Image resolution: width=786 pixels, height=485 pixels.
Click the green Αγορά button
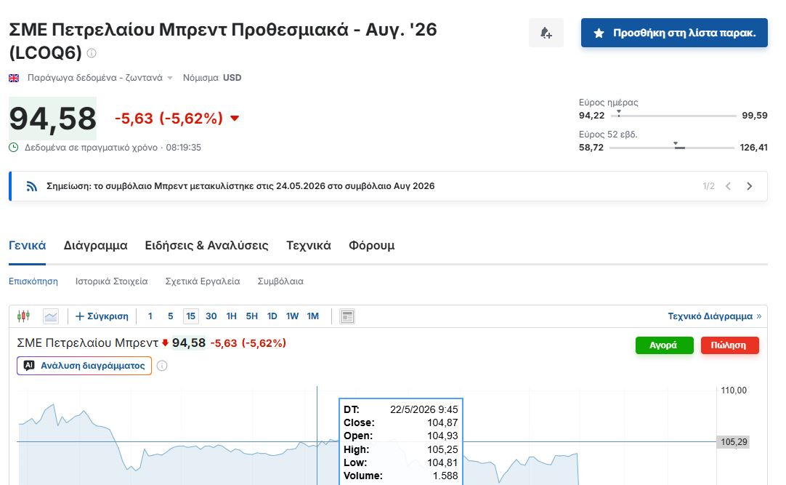[664, 345]
